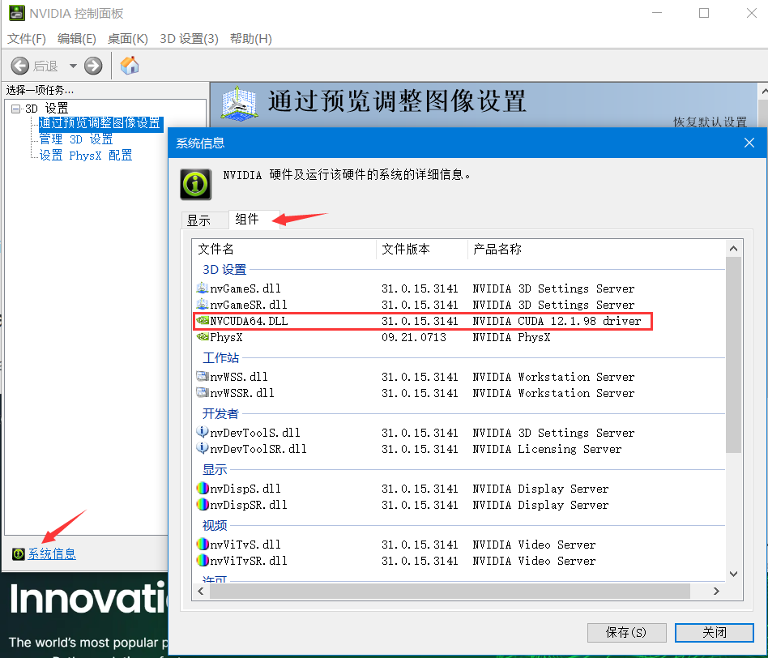Screen dimensions: 768x658
Task: Open the back history dropdown arrow
Action: click(73, 66)
